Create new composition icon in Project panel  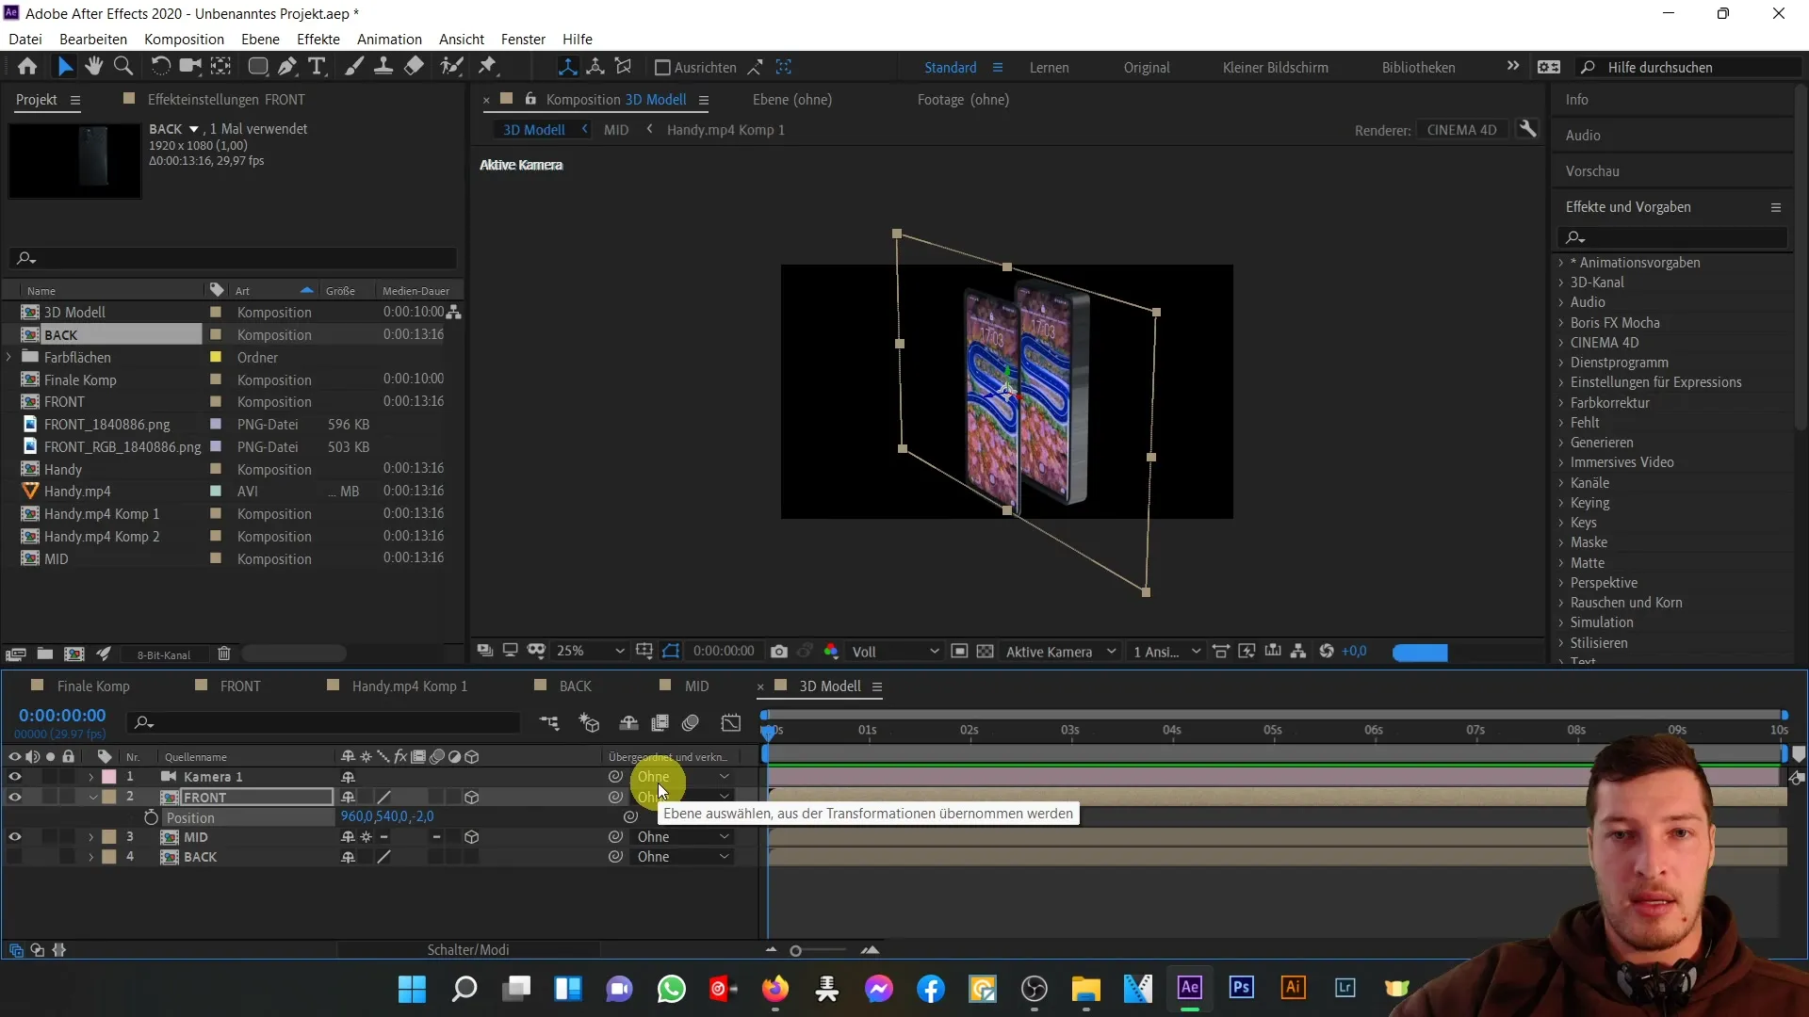click(x=73, y=654)
